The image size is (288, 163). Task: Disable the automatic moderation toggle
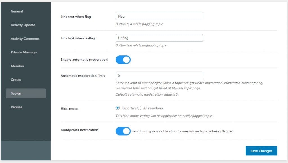(123, 60)
